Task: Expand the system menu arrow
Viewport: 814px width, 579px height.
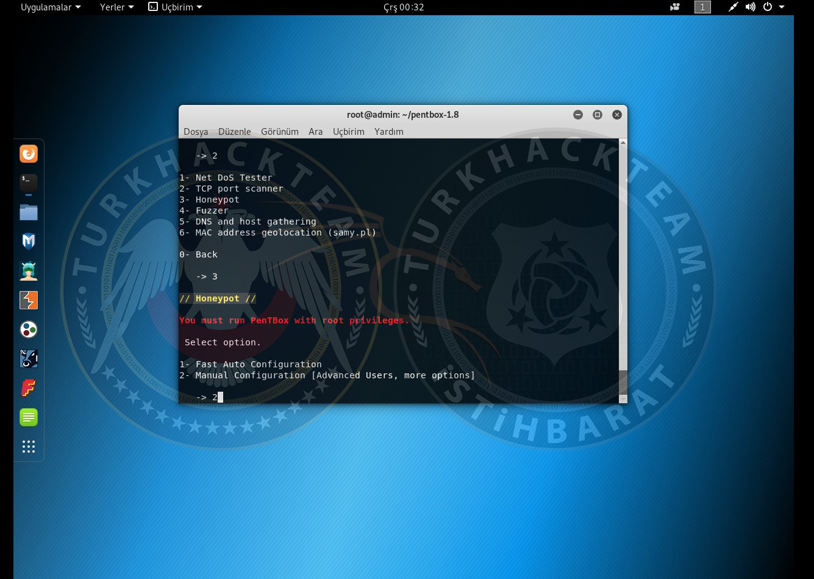Action: point(782,7)
